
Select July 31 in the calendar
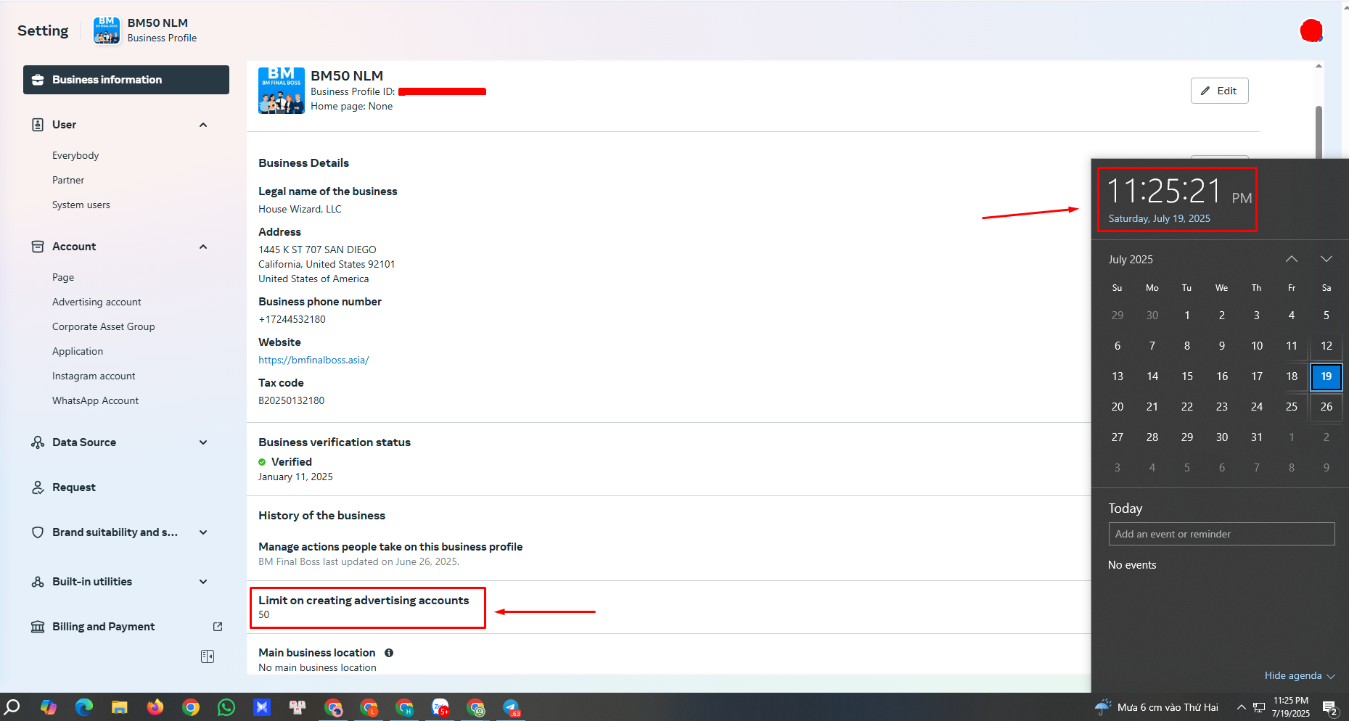pos(1257,437)
